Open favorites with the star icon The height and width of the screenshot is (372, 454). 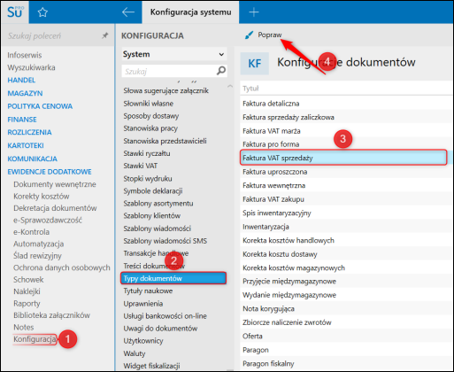coord(42,12)
